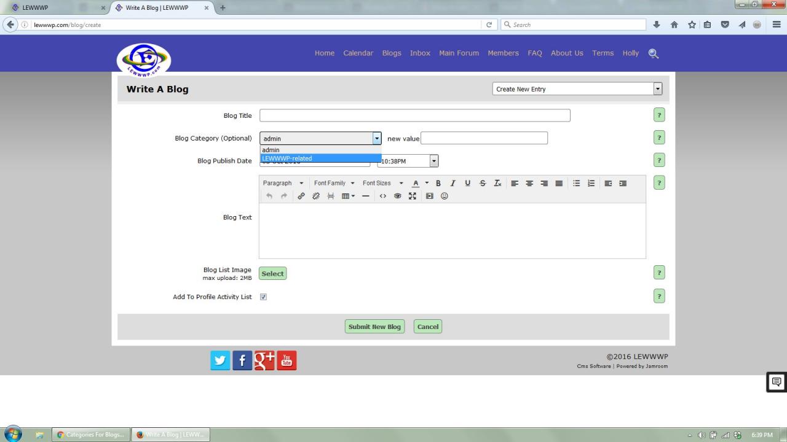The width and height of the screenshot is (787, 442).
Task: Apply italic formatting in the blog editor
Action: 453,183
